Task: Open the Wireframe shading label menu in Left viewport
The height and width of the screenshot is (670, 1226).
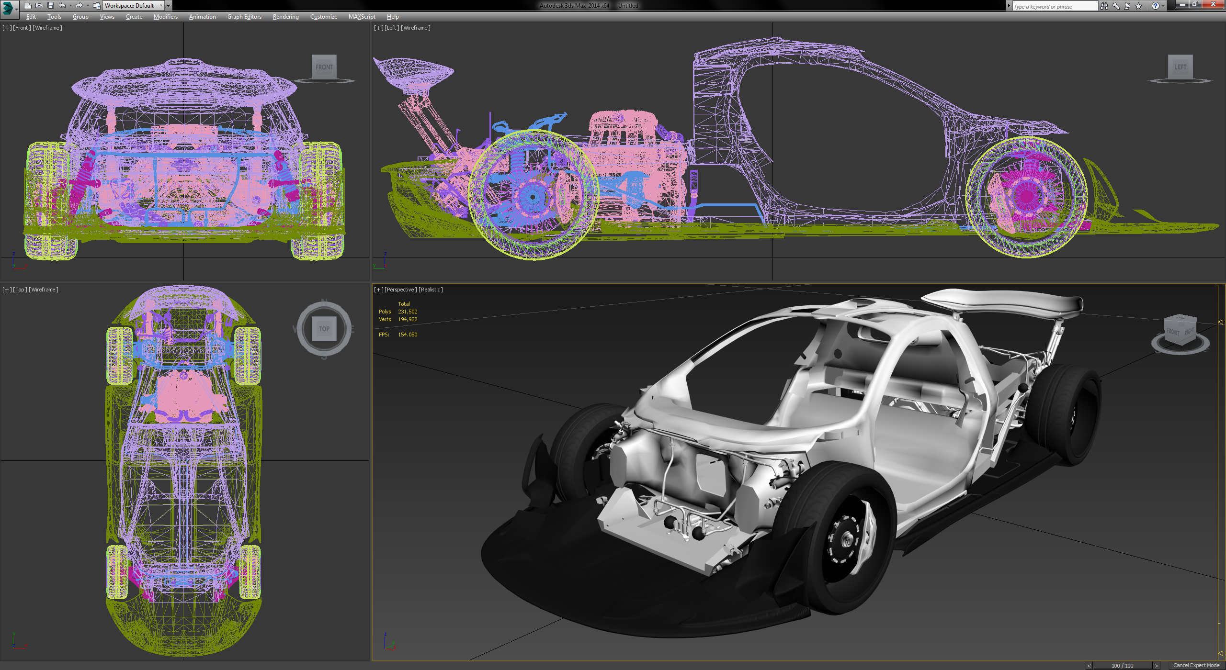Action: 415,28
